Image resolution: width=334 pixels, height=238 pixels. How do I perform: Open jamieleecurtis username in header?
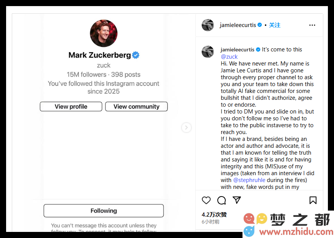pos(238,25)
